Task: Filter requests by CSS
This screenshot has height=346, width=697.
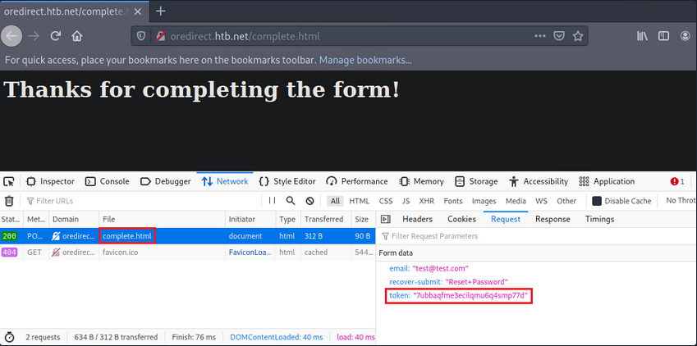Action: (x=386, y=201)
